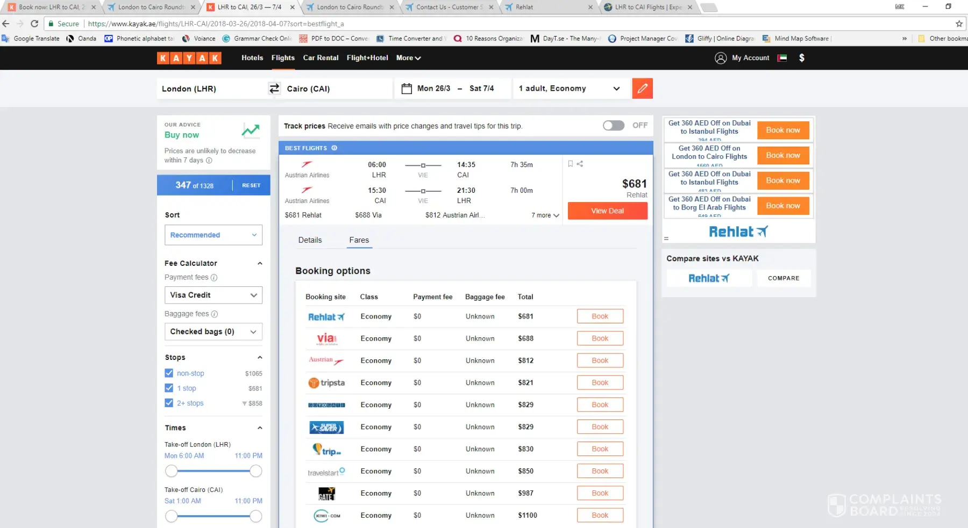
Task: Click the Take-off Cairo left slider handle
Action: pyautogui.click(x=171, y=516)
